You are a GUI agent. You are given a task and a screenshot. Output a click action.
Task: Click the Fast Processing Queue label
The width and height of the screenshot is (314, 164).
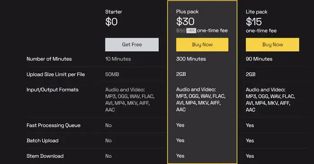[x=53, y=125]
